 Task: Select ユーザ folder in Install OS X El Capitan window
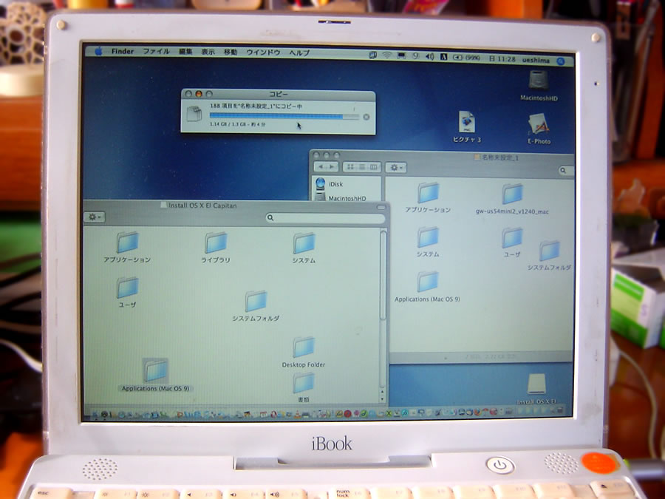pyautogui.click(x=127, y=292)
